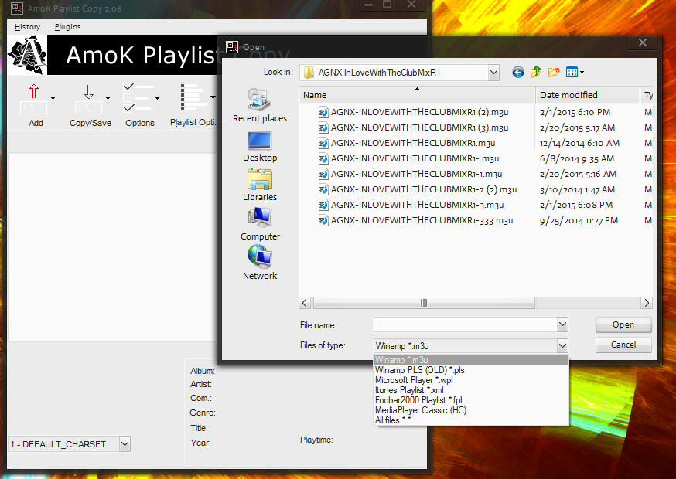Viewport: 676px width, 479px height.
Task: Click the Add playlist toolbar icon
Action: point(34,98)
